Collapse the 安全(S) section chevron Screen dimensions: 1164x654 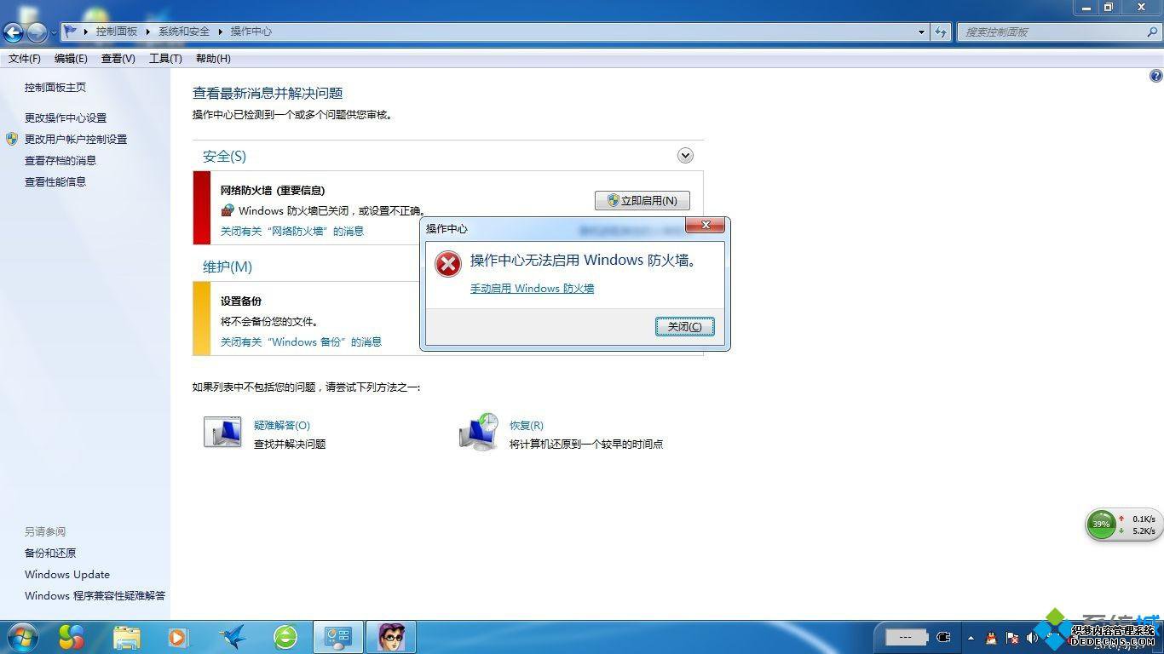(685, 156)
